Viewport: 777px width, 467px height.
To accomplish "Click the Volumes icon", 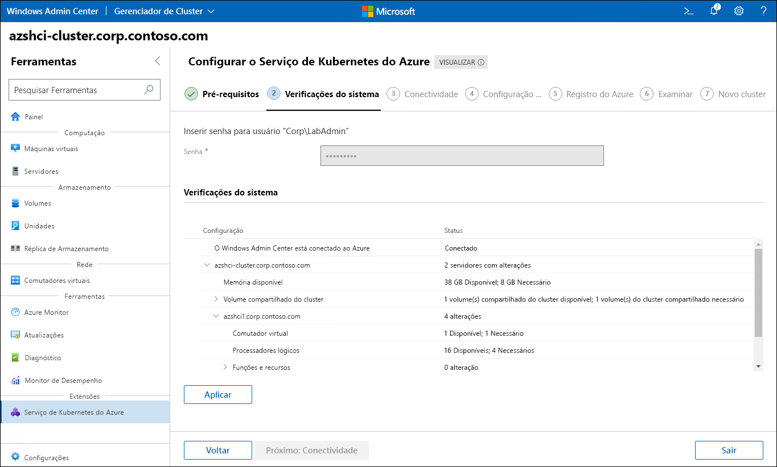I will coord(16,203).
